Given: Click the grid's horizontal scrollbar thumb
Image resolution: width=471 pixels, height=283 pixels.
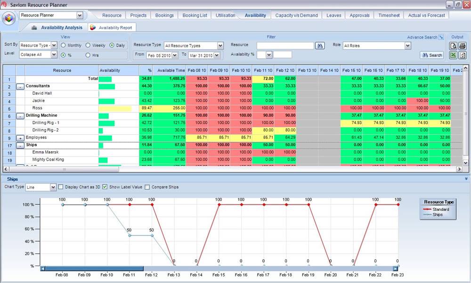Looking at the screenshot, I should coord(64,169).
